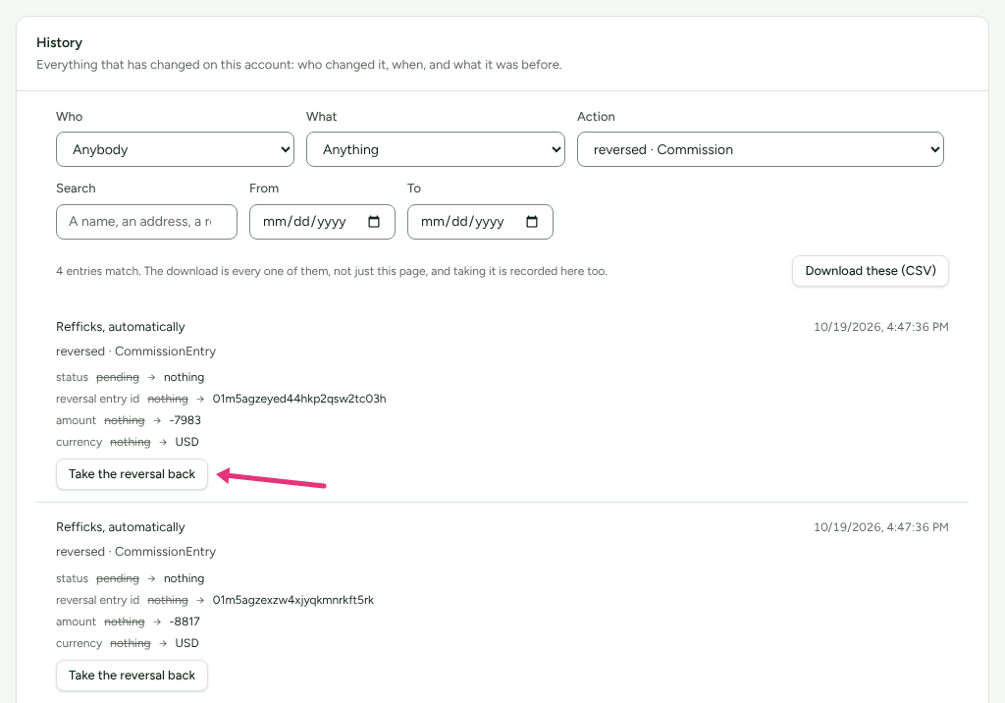The width and height of the screenshot is (1005, 703).
Task: Click the Search input field
Action: pyautogui.click(x=147, y=222)
